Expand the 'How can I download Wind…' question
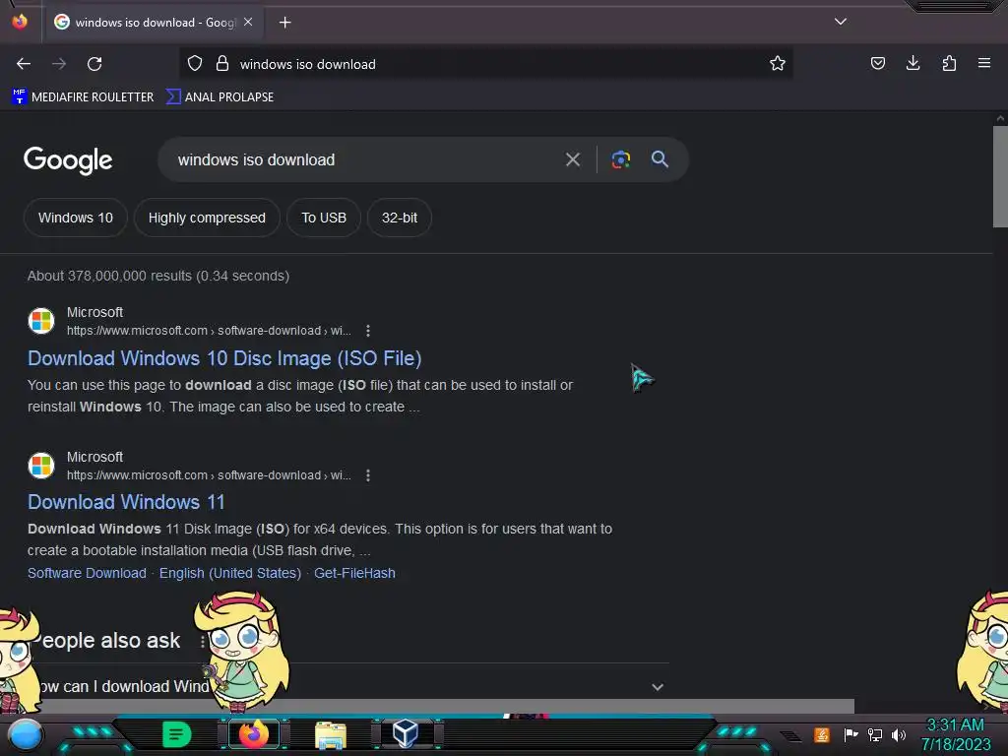Viewport: 1008px width, 756px height. (347, 686)
